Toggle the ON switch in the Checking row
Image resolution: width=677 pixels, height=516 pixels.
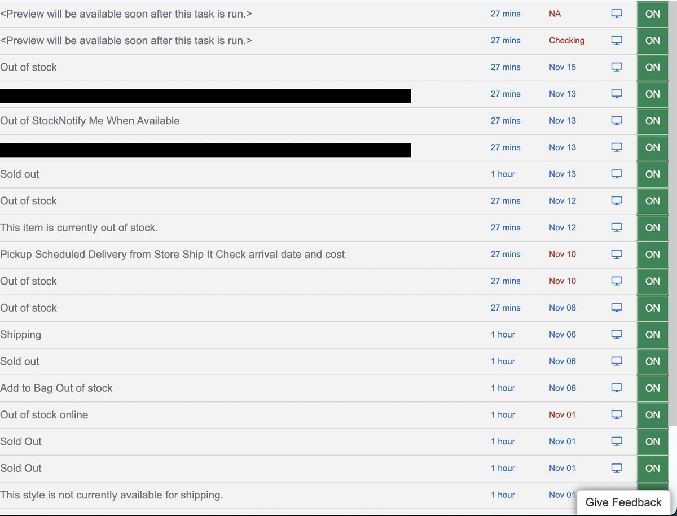[x=653, y=40]
